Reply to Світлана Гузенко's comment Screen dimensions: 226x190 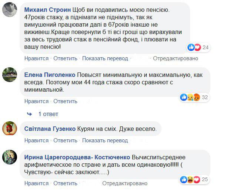pyautogui.click(x=65, y=140)
